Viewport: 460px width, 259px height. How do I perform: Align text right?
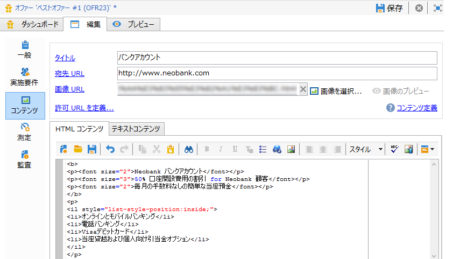pos(337,149)
